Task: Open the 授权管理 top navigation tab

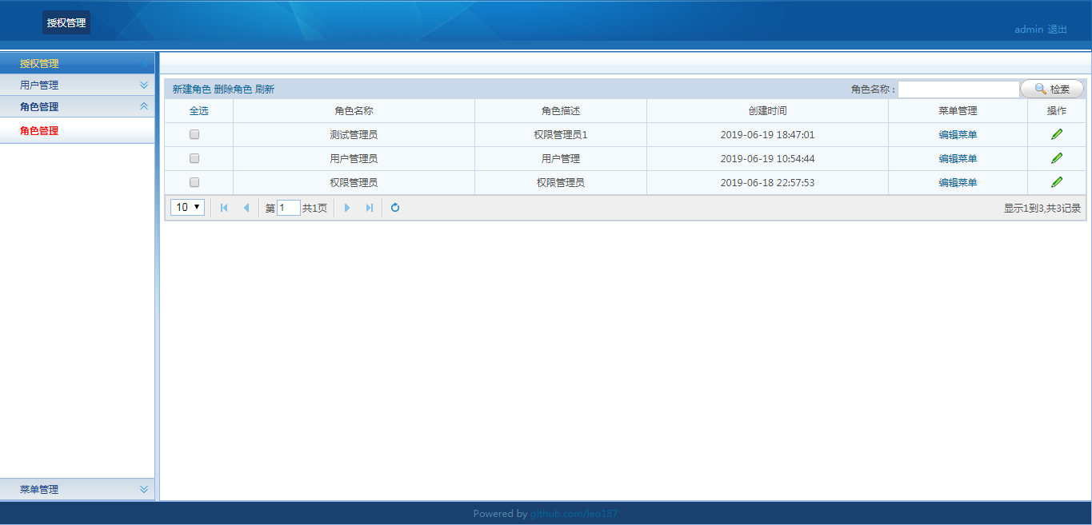Action: click(x=66, y=23)
